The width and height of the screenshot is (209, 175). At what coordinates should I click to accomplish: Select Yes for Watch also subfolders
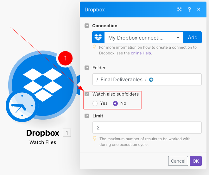pos(95,103)
